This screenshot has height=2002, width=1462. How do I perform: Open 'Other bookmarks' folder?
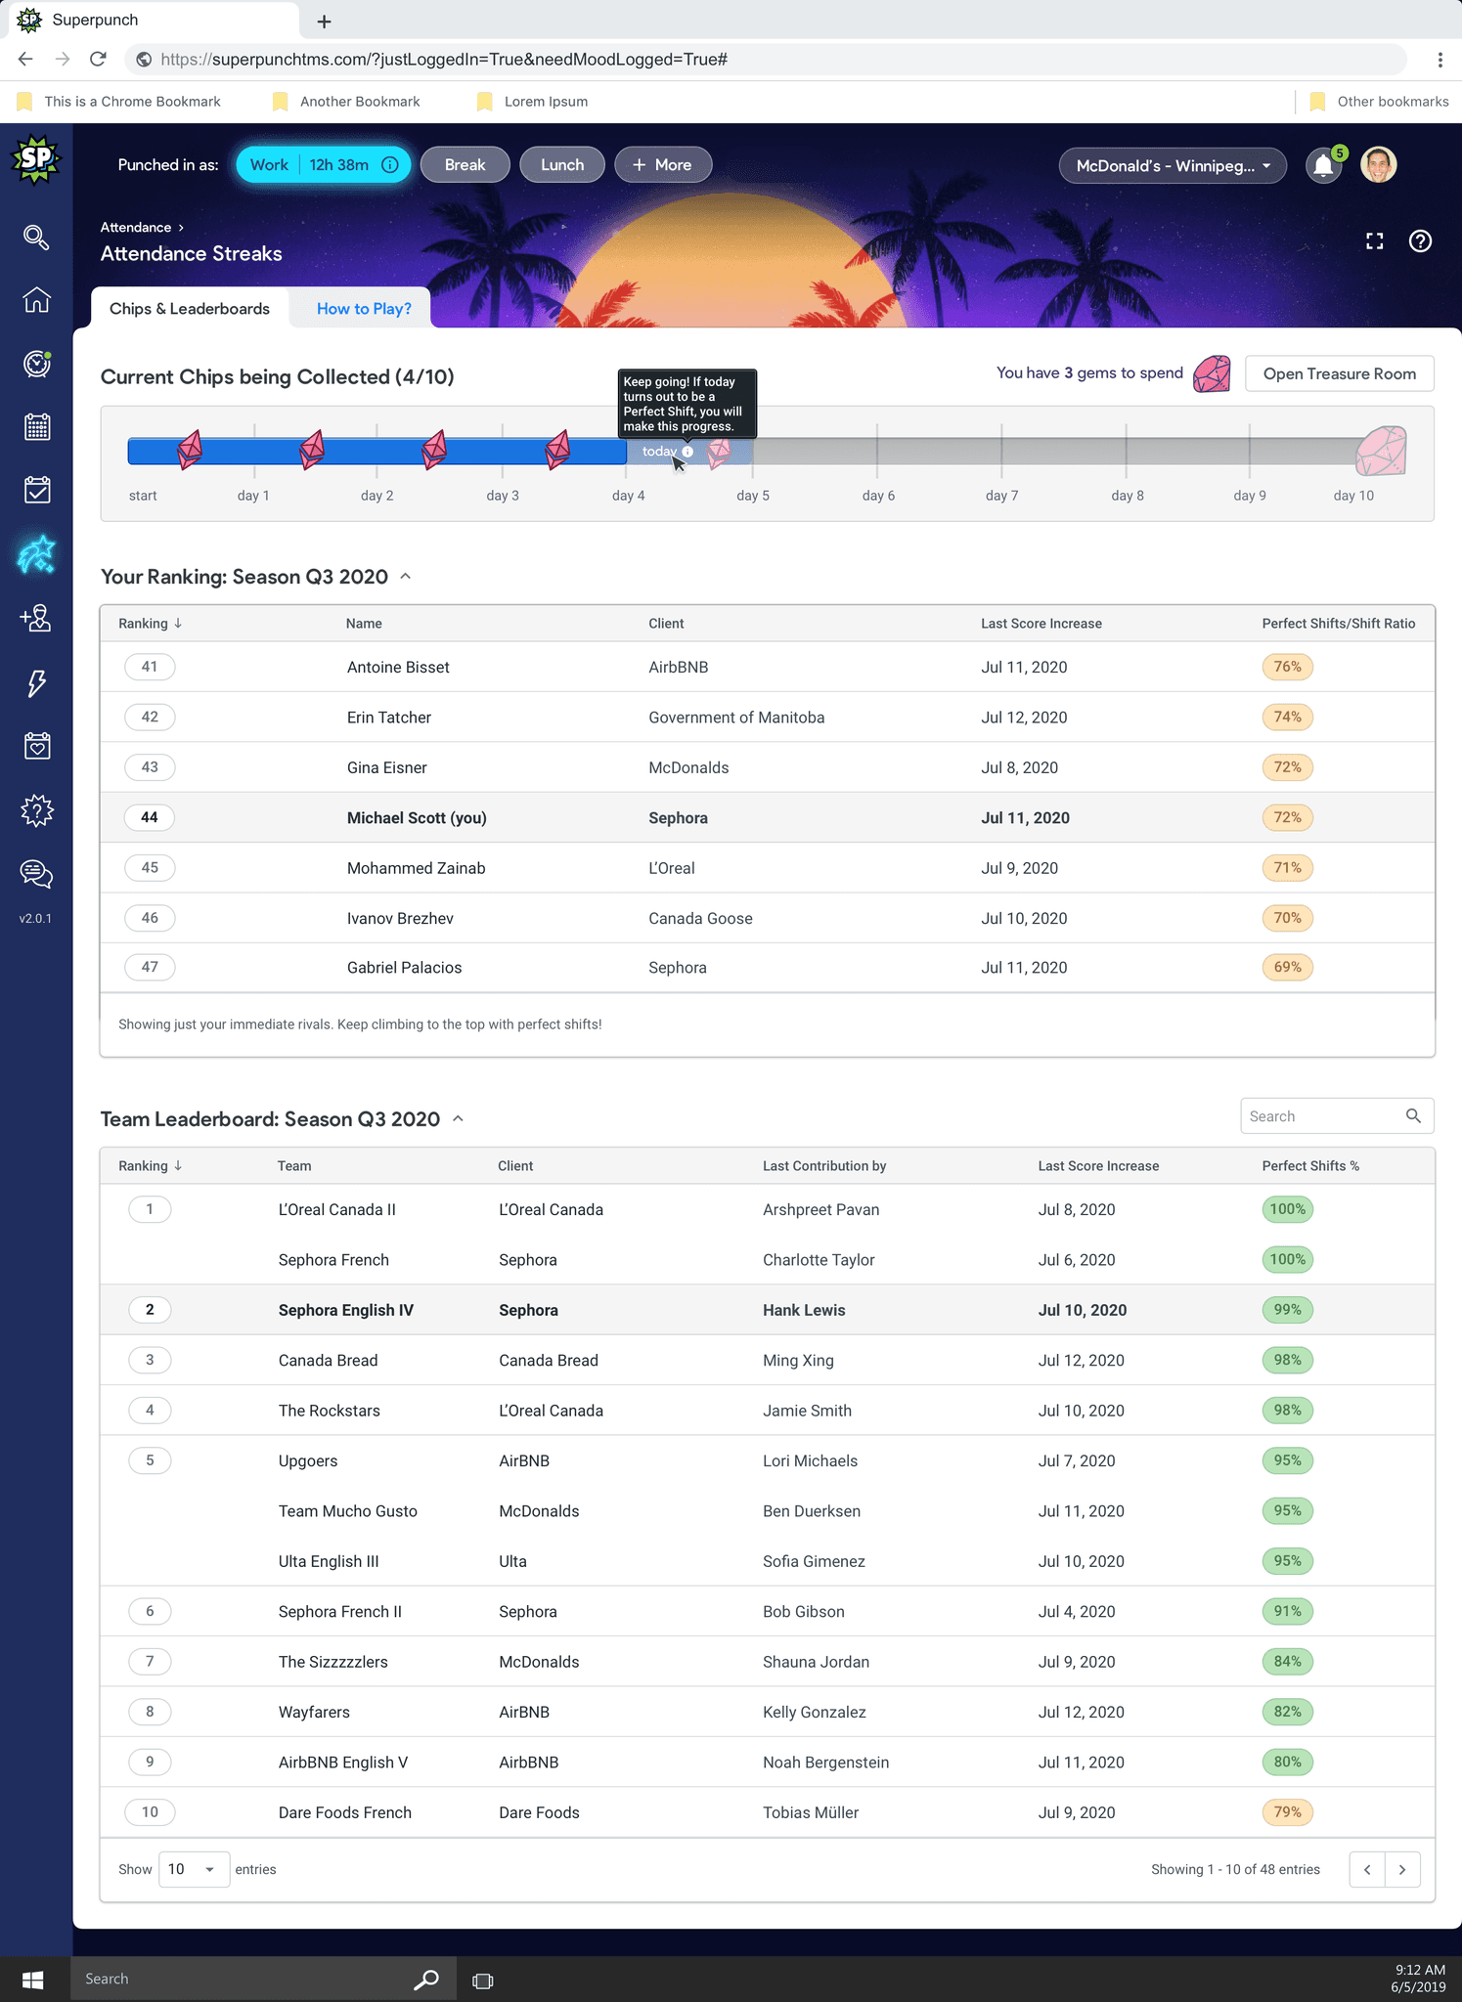(1380, 102)
